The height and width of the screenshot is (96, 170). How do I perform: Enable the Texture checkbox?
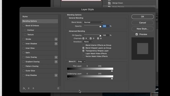coord(25,35)
